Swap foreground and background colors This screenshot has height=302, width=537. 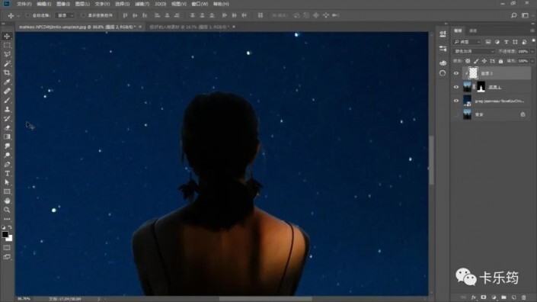point(10,227)
